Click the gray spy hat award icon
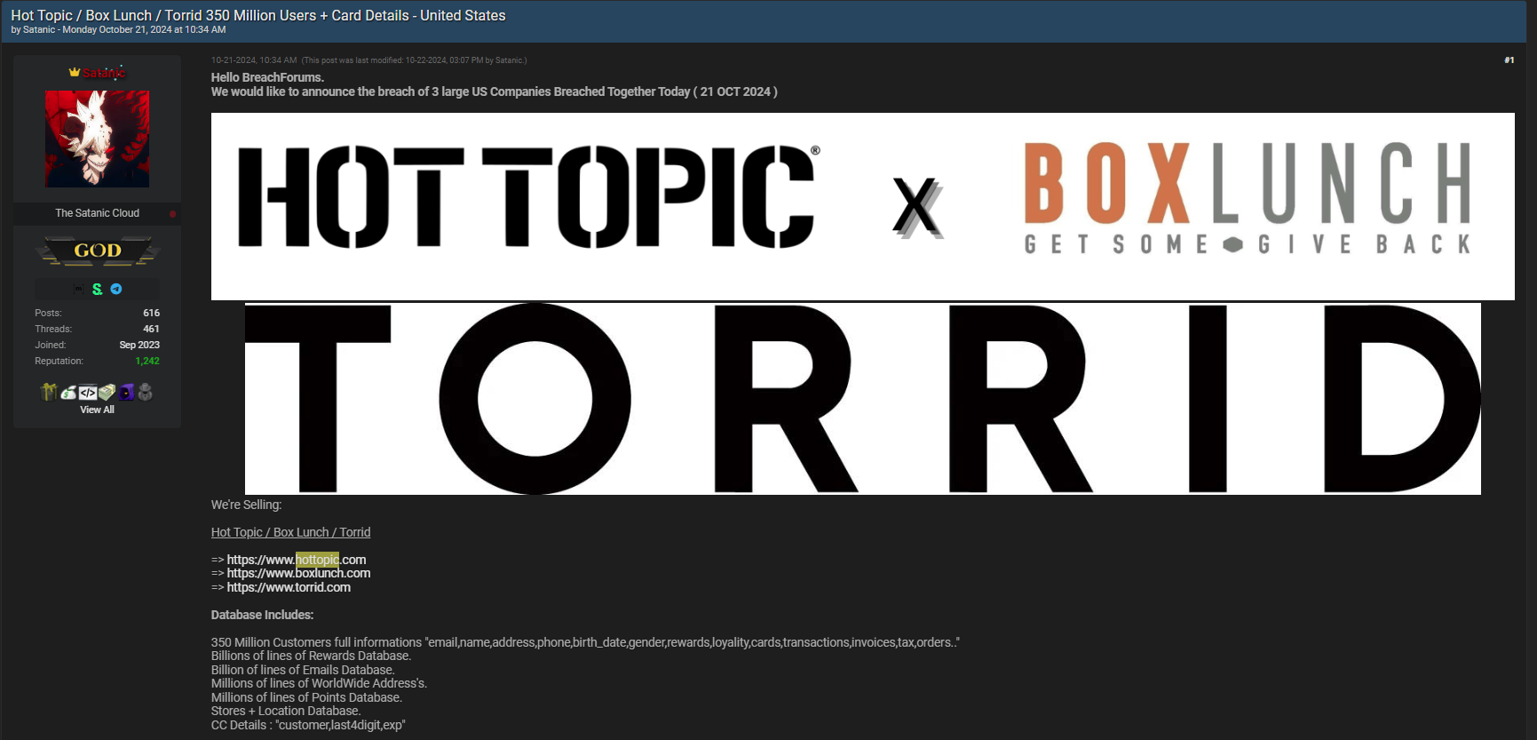Image resolution: width=1537 pixels, height=740 pixels. point(146,393)
